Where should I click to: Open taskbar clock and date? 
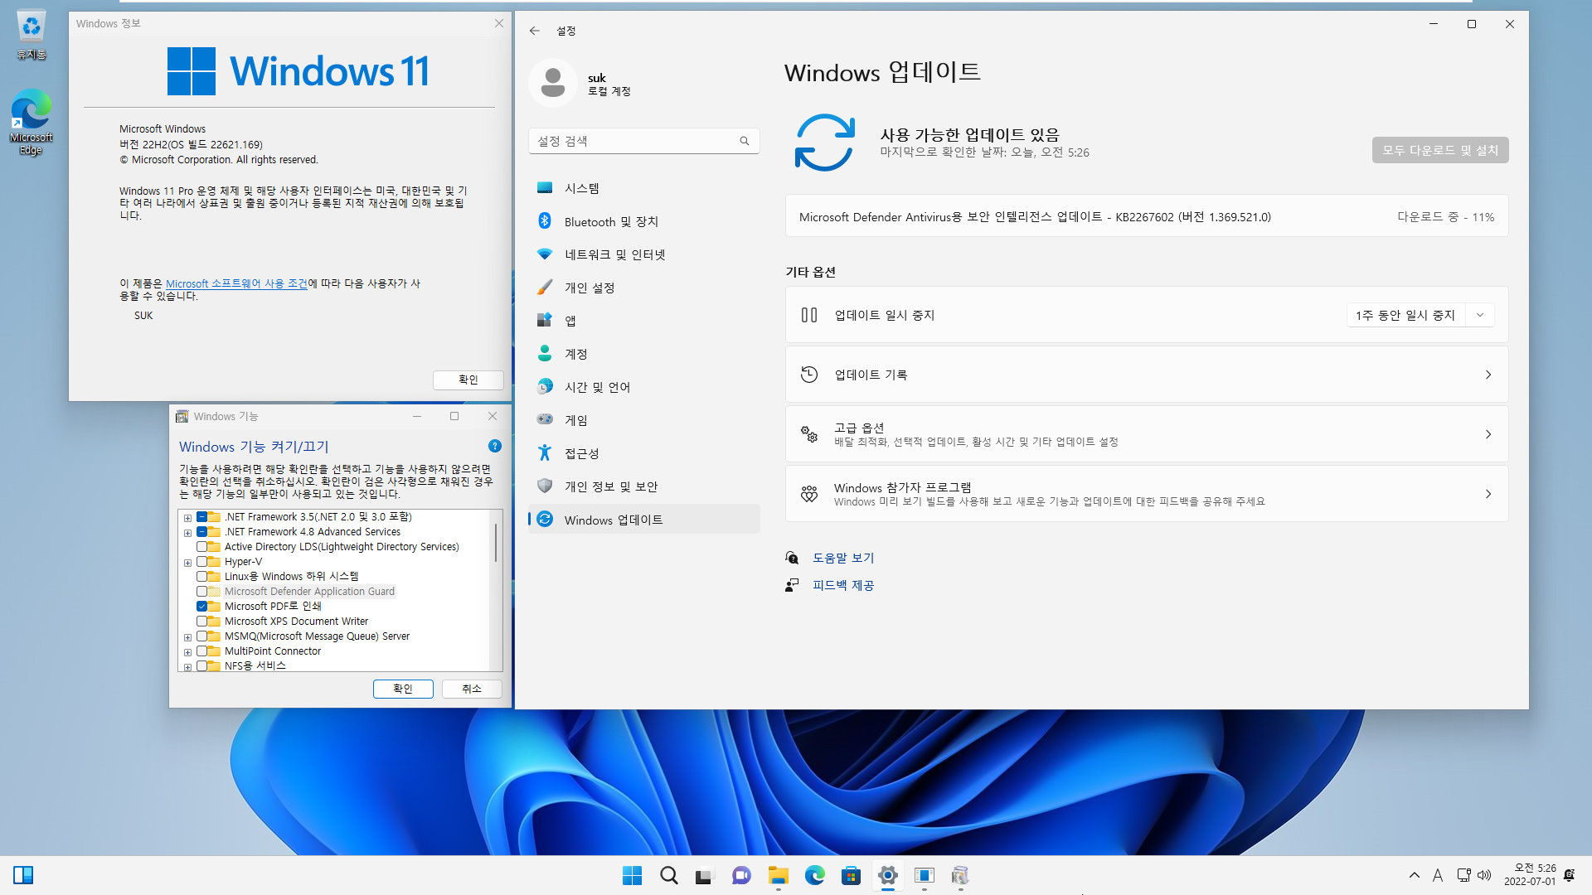click(1530, 875)
